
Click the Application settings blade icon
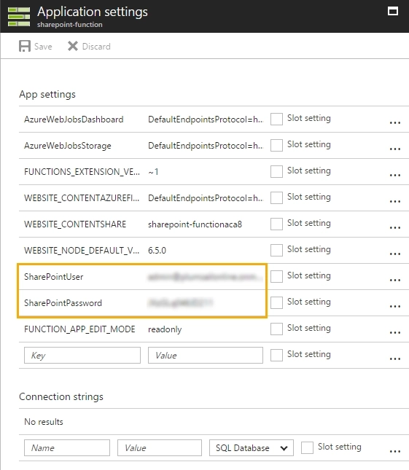pyautogui.click(x=19, y=17)
